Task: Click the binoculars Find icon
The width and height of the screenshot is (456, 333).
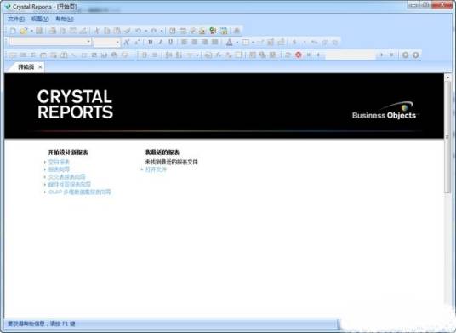Action: point(237,31)
